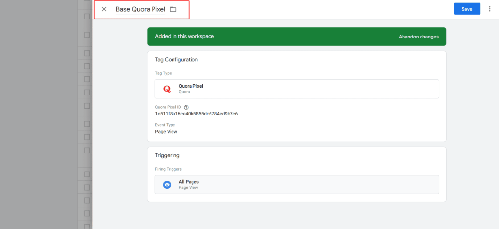Click the folder icon beside the tag name
The image size is (499, 229).
click(x=173, y=9)
